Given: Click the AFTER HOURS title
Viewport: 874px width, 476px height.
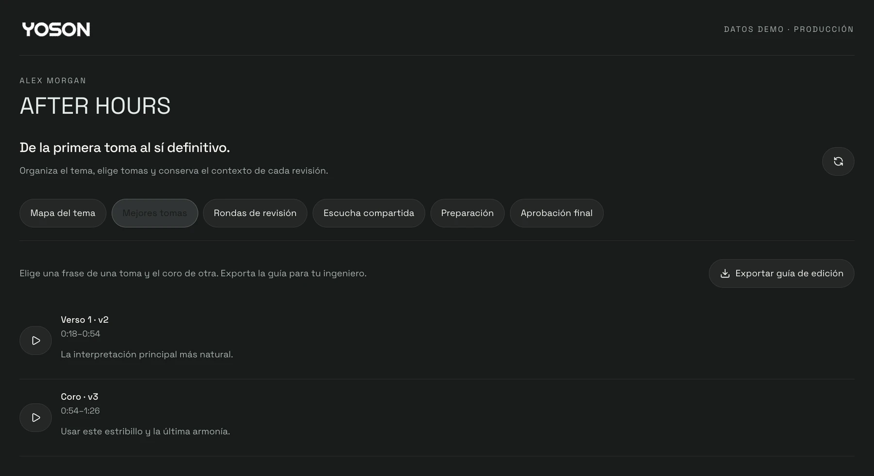Looking at the screenshot, I should (95, 106).
